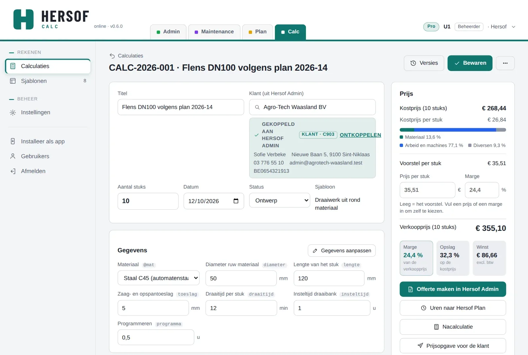Click the Gebruikers person icon
Viewport: 528px width, 355px height.
13,156
